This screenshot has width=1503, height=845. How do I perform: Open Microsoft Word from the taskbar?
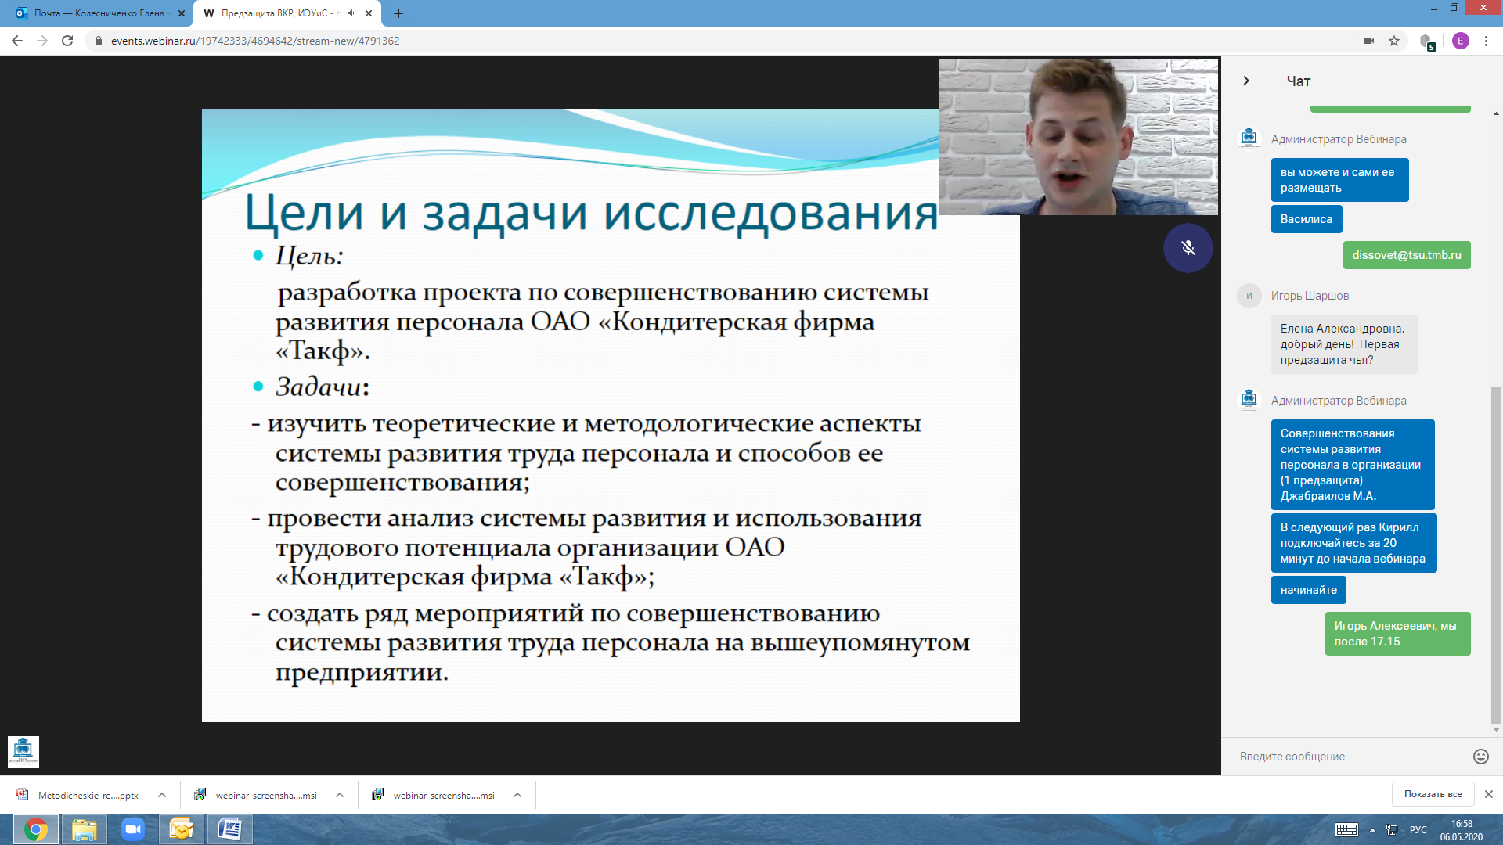click(x=229, y=829)
